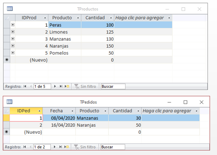Select the Fecha column header
The width and height of the screenshot is (217, 155).
click(x=59, y=111)
